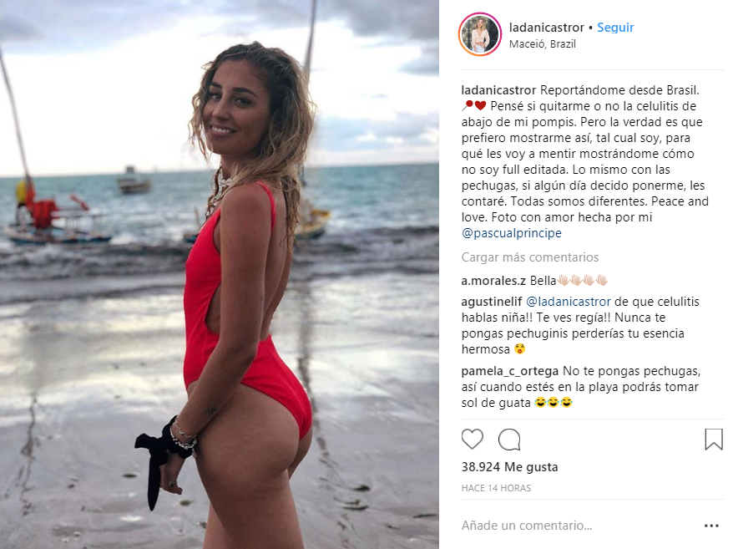The image size is (733, 549).
Task: Visit commenter pamela_c_ortega profile
Action: tap(510, 371)
